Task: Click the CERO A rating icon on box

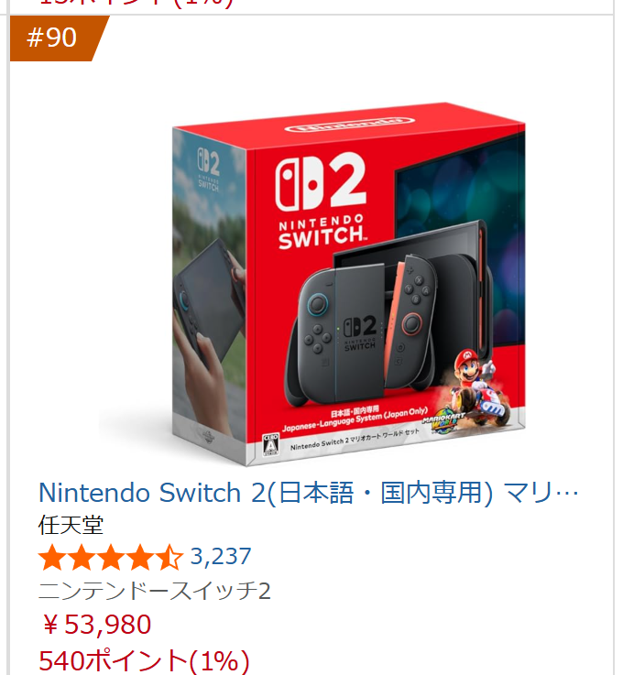Action: pos(271,445)
